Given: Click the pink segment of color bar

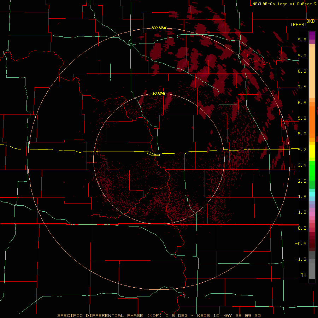Looking at the screenshot, I should point(312,214).
